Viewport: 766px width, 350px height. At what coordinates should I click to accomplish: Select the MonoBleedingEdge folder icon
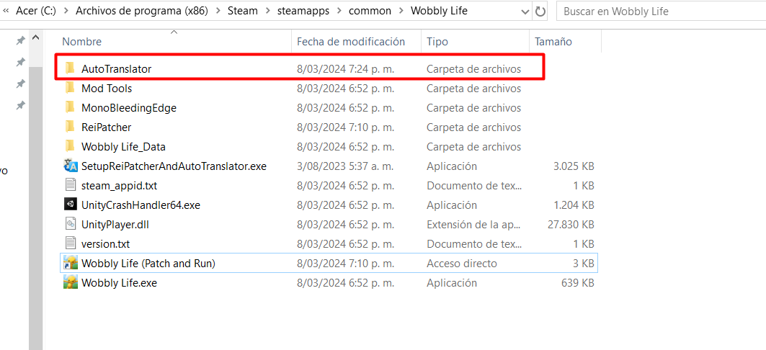click(x=71, y=108)
